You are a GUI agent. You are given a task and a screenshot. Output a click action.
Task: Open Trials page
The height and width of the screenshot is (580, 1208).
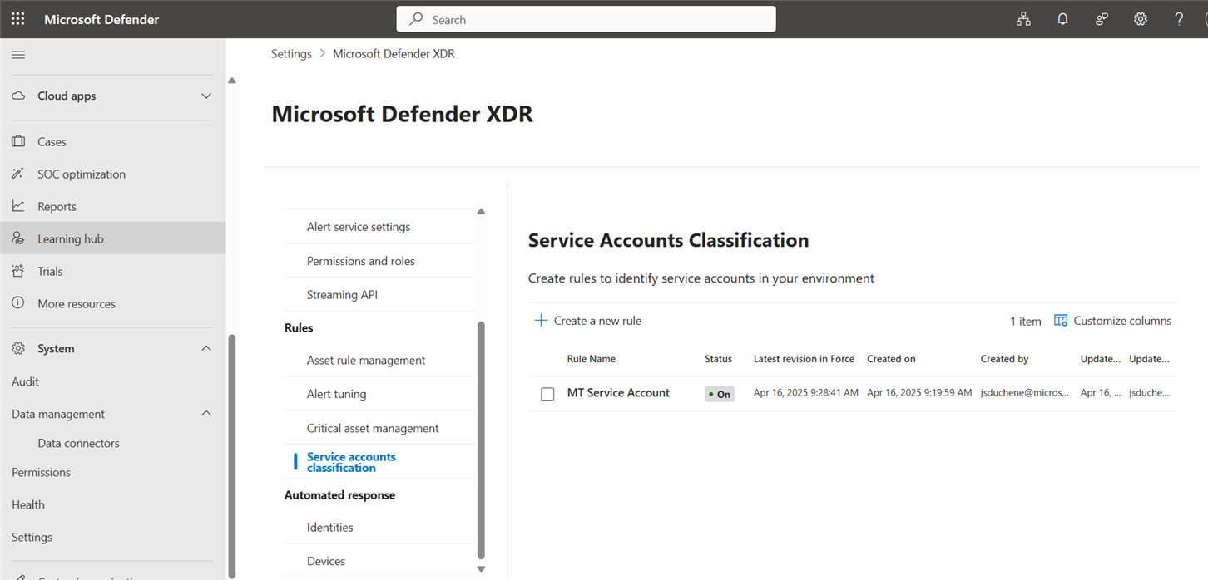coord(50,271)
